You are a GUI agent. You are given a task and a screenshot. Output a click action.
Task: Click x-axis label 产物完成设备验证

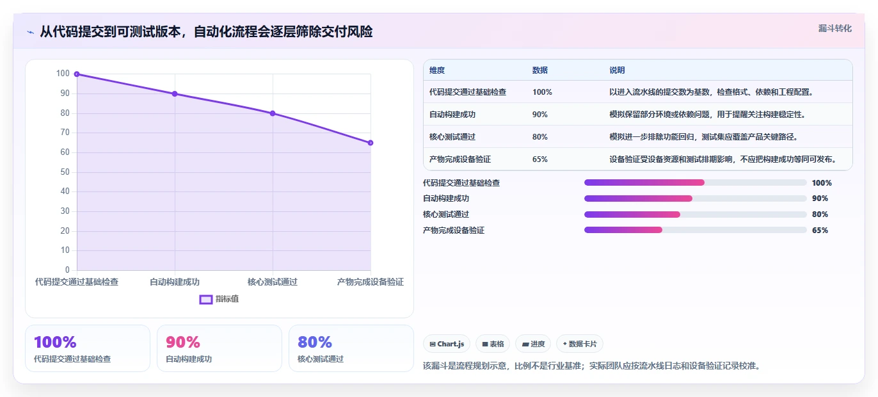[x=371, y=282]
